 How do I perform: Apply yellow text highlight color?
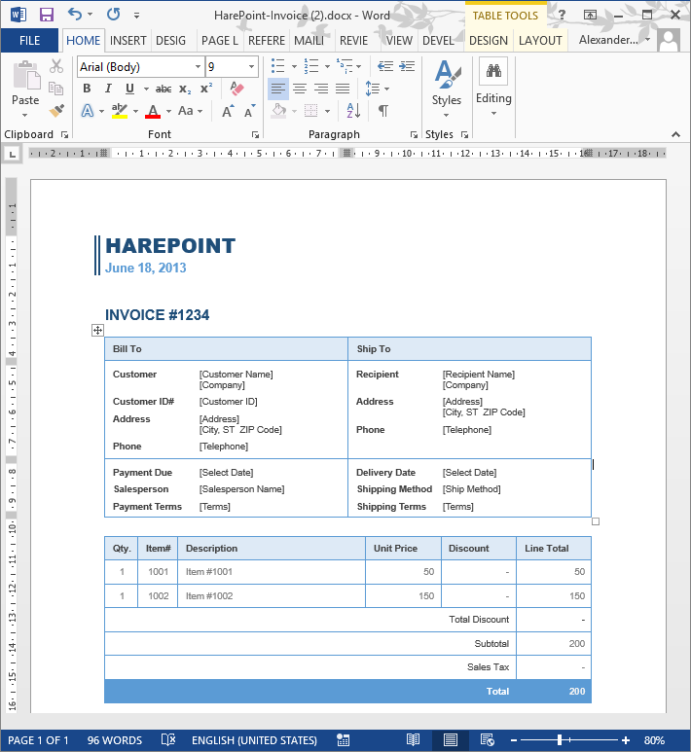click(x=120, y=111)
